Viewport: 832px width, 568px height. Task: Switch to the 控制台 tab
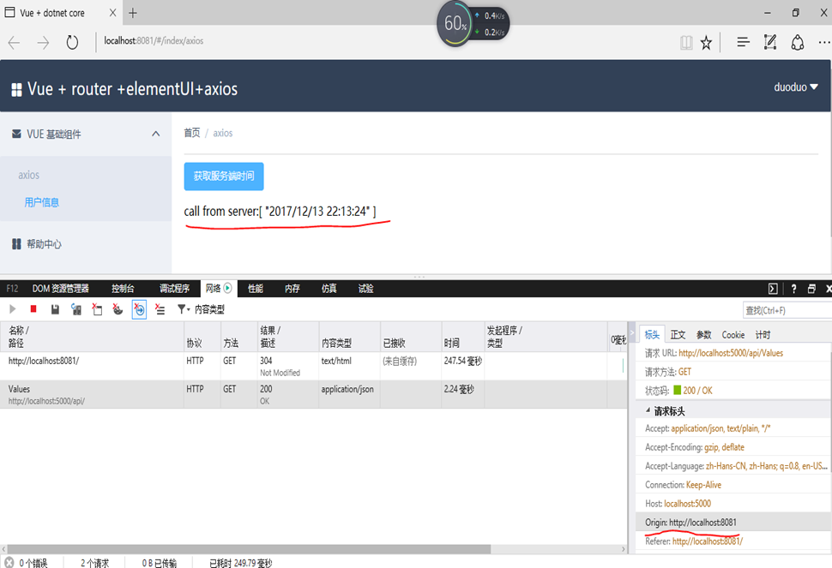(x=123, y=288)
